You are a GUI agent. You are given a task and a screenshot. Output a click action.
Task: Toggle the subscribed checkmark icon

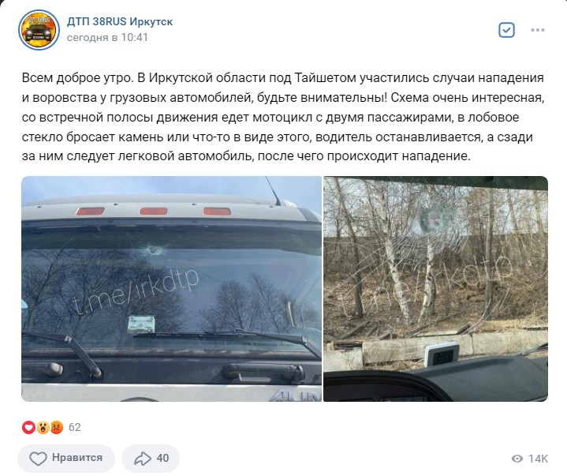506,30
